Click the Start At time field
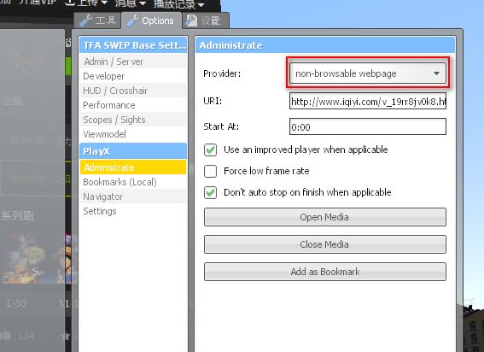 point(368,126)
